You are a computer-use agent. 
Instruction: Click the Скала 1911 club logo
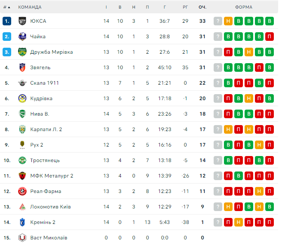tap(23, 83)
